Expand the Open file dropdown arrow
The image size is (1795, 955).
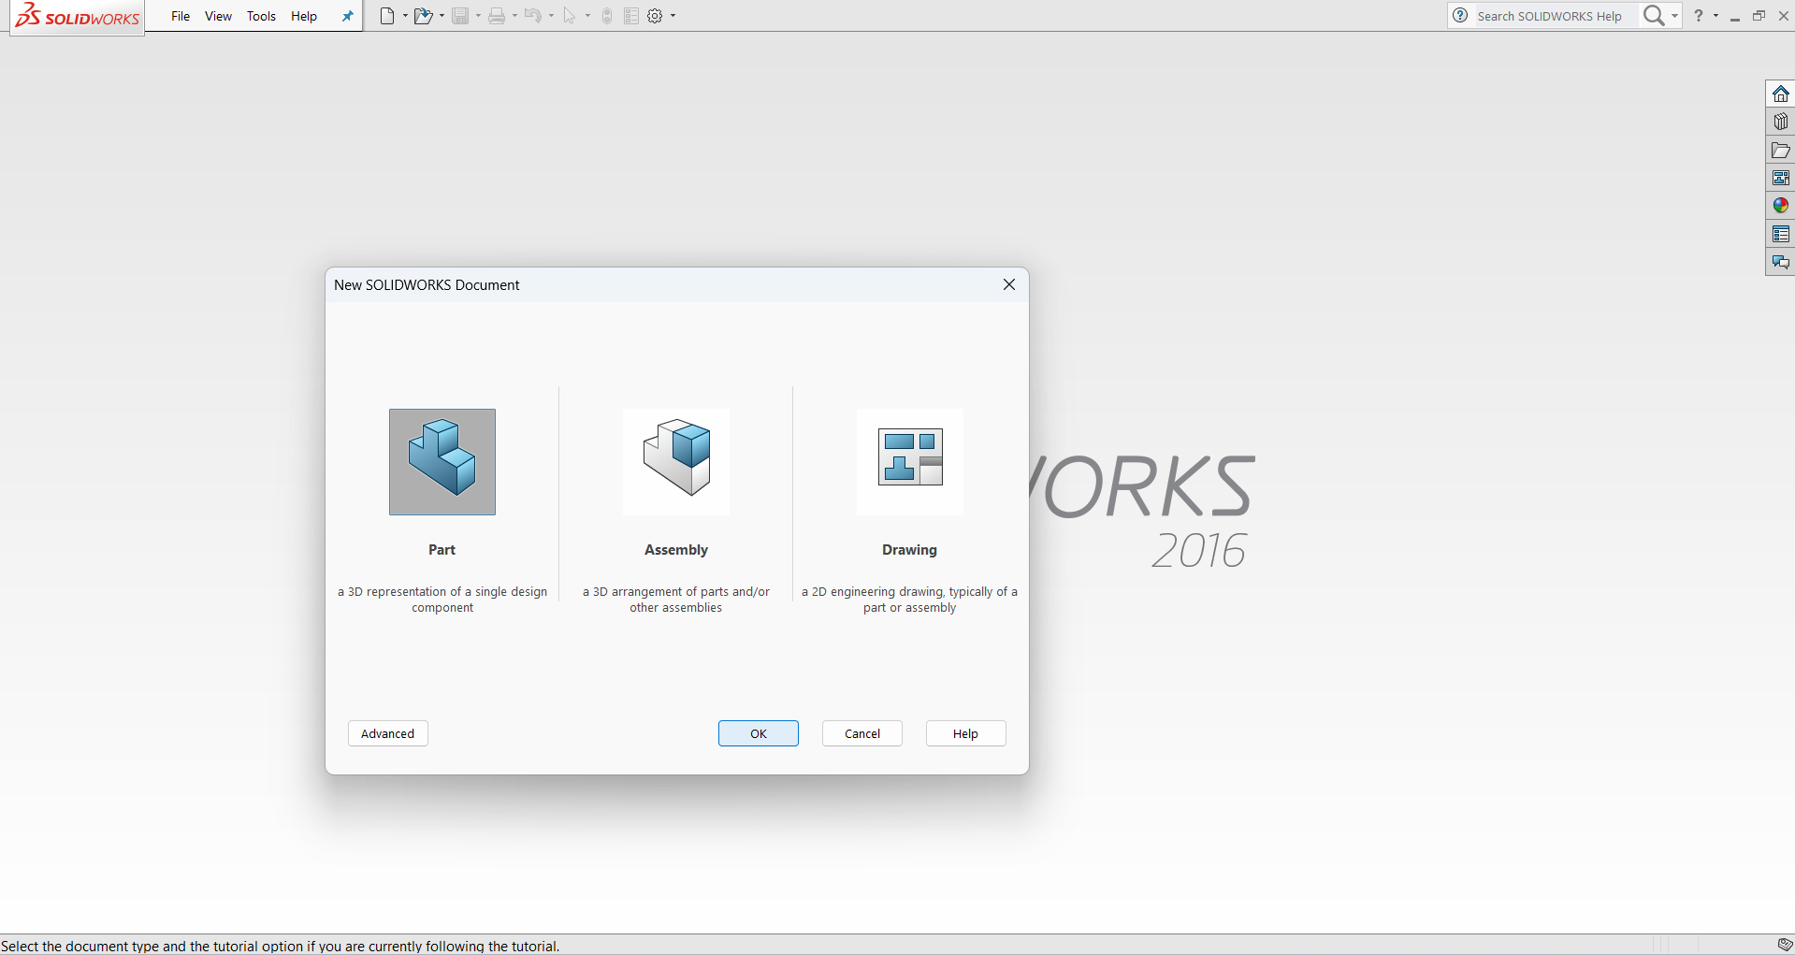[x=442, y=16]
